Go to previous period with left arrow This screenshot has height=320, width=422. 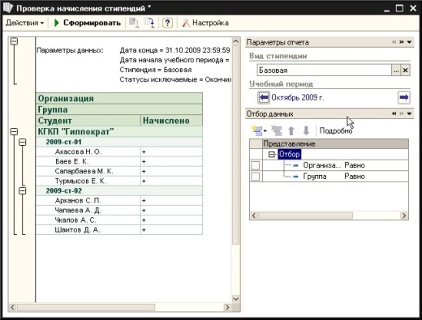pyautogui.click(x=264, y=97)
